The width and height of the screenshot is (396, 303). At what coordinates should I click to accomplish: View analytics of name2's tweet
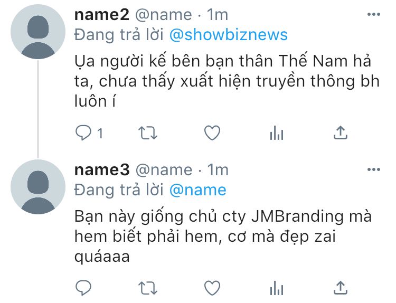point(277,133)
